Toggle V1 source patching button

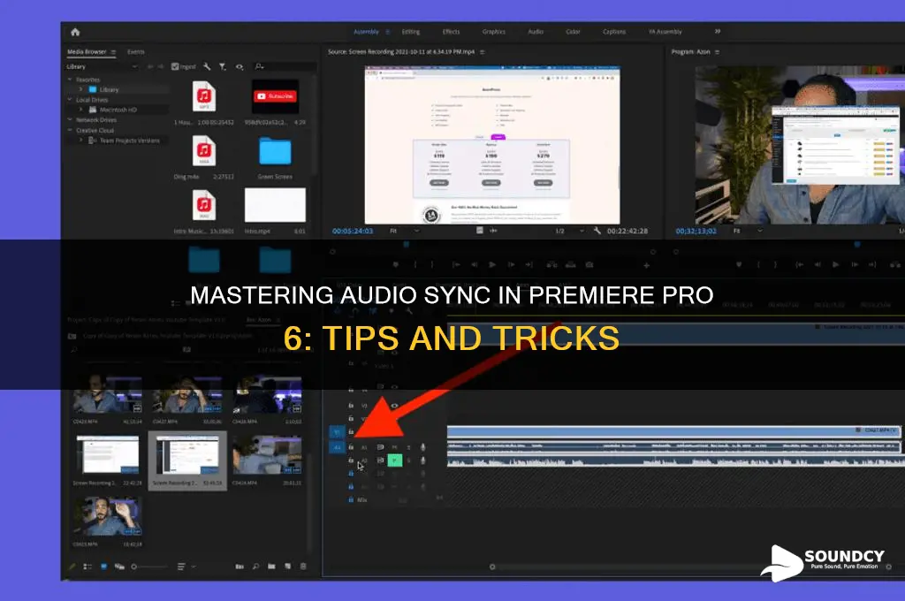(x=337, y=432)
